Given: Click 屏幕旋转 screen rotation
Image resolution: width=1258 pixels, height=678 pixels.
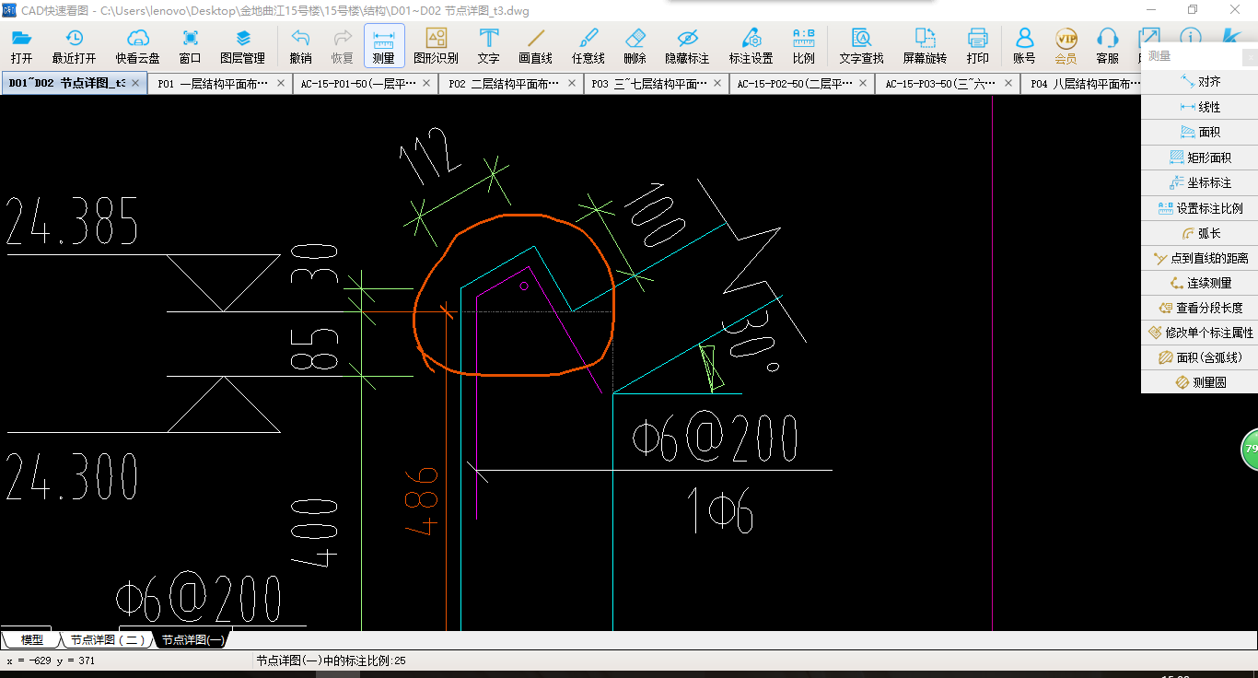Looking at the screenshot, I should [925, 45].
